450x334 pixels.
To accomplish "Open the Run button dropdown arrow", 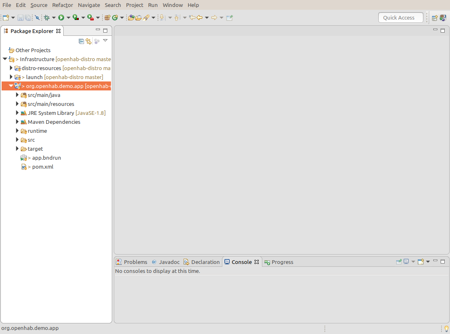I will tap(69, 18).
